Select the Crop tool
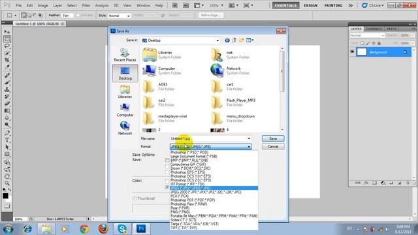The height and width of the screenshot is (235, 418). pos(7,59)
